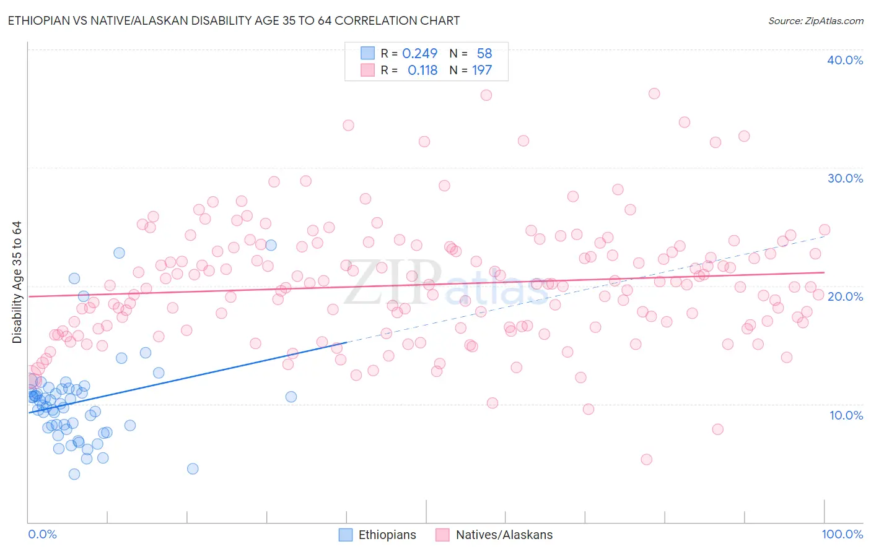Click the blue Ethiopians legend swatch
The height and width of the screenshot is (552, 871).
pos(346,535)
